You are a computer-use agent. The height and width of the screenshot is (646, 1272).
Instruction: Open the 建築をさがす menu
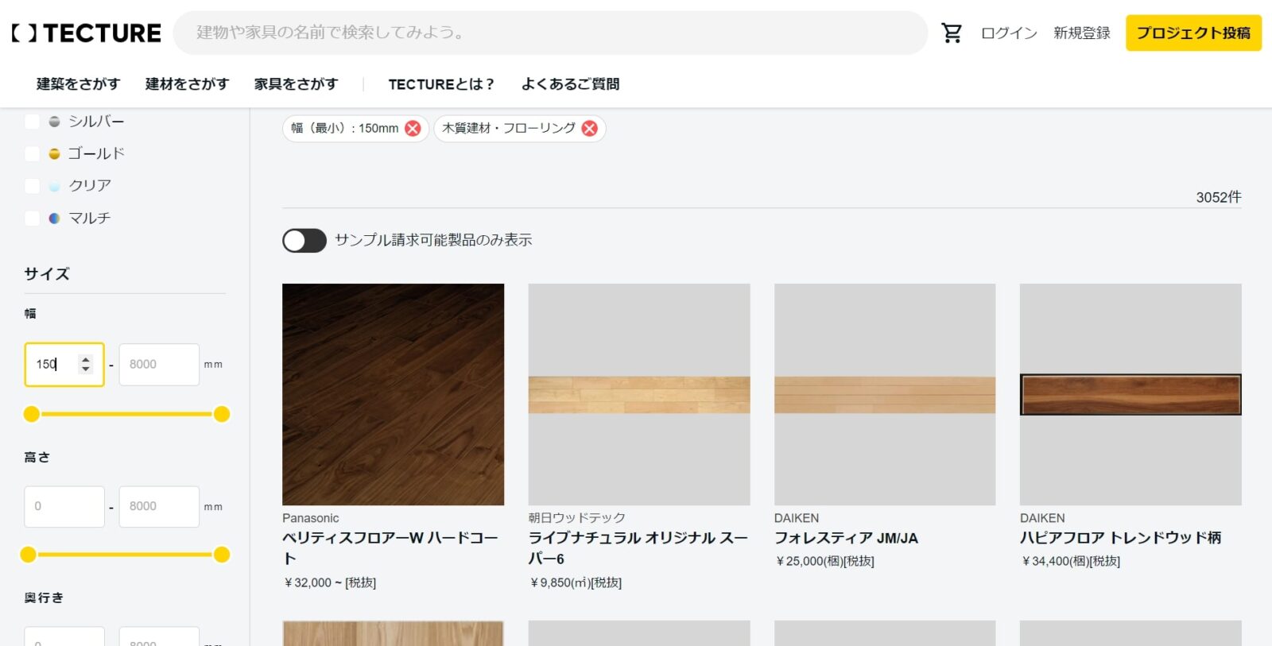click(x=78, y=84)
